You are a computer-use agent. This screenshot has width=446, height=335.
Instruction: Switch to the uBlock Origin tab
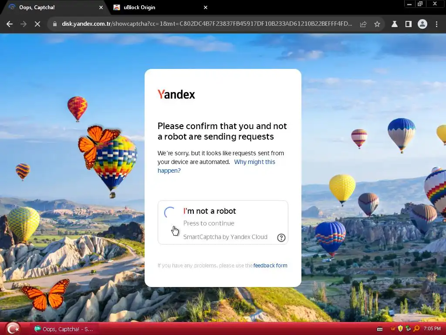160,7
